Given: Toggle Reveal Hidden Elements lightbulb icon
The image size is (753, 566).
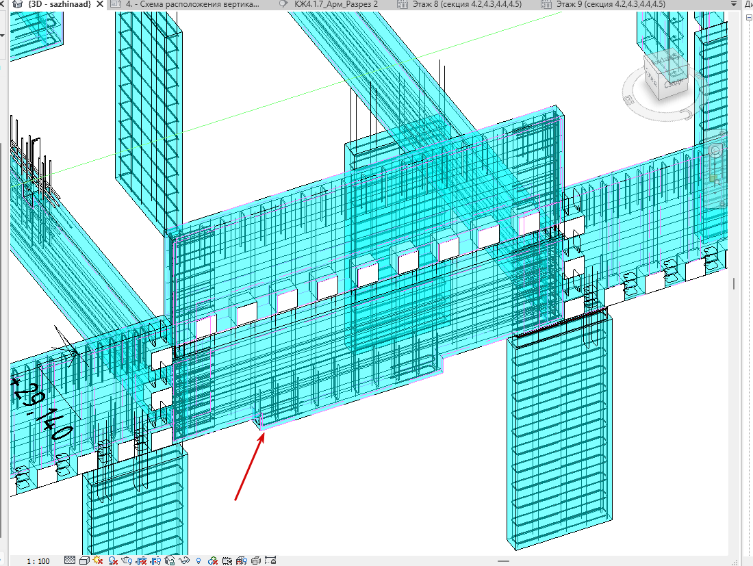Looking at the screenshot, I should coord(199,561).
